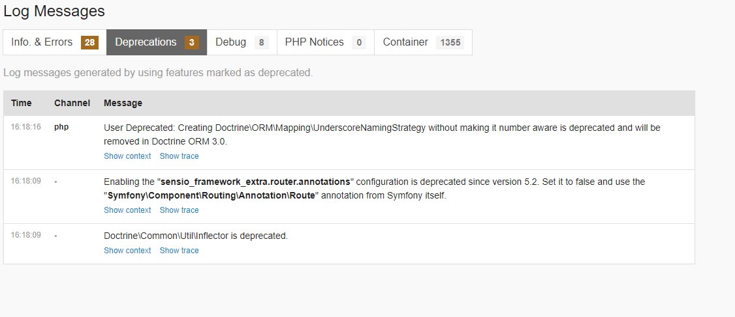
Task: Click the bold Symfony Routing Annotation Route text
Action: coord(211,195)
